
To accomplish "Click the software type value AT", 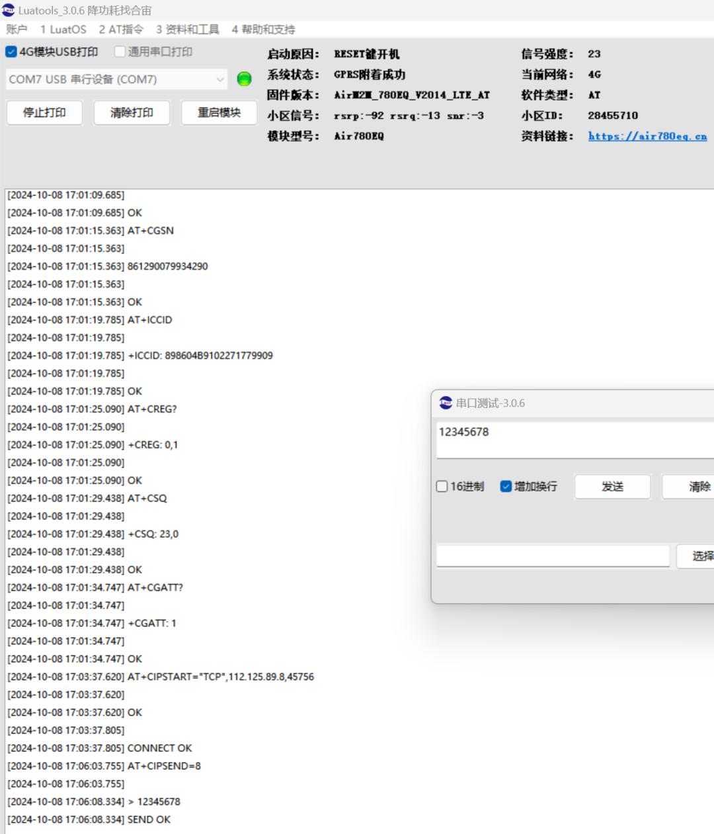I will tap(594, 95).
